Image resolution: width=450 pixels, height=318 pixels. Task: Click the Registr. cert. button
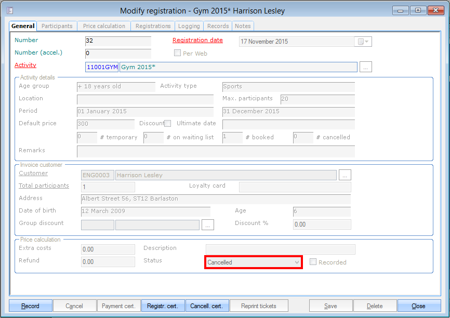(163, 306)
